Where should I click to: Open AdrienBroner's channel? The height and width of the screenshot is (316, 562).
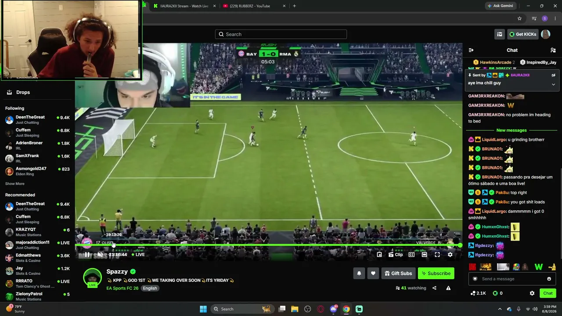[37, 145]
